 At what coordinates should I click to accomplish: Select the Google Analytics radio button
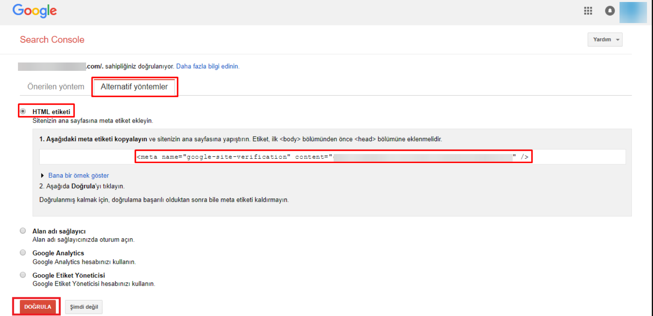point(23,253)
